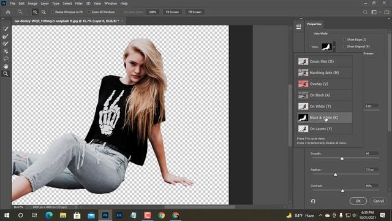Select the Lasso tool

point(6,59)
